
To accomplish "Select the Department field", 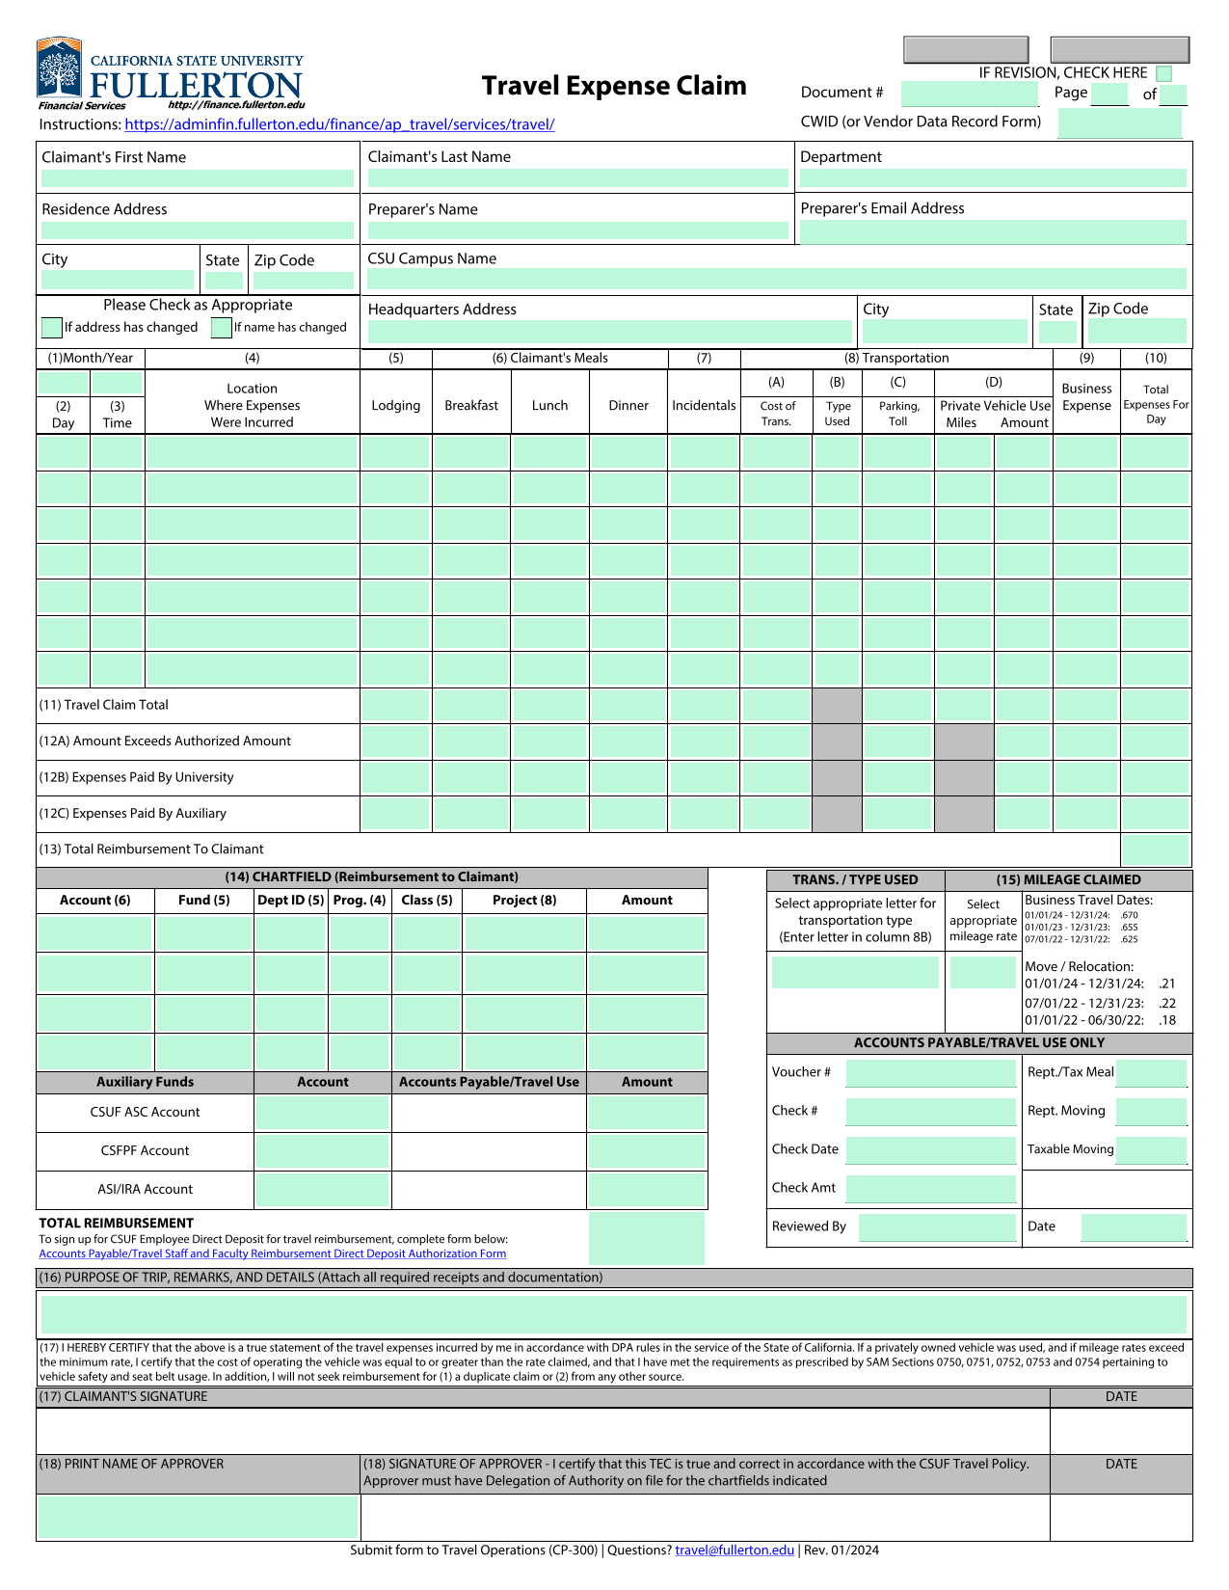I will pyautogui.click(x=993, y=178).
